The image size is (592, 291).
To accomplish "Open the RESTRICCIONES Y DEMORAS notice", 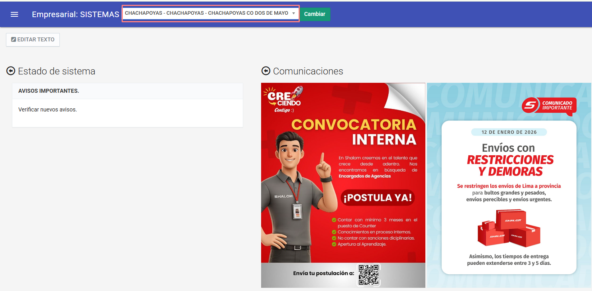I will (x=510, y=165).
